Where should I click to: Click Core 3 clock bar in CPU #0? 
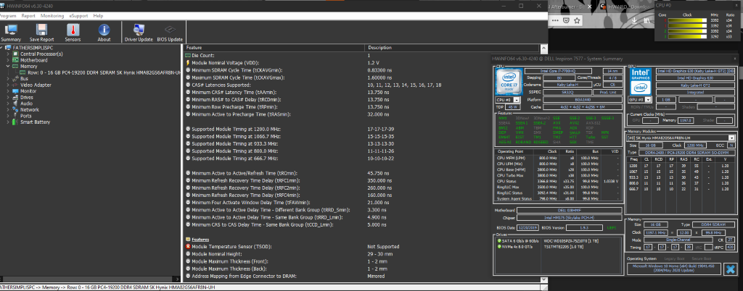688,36
